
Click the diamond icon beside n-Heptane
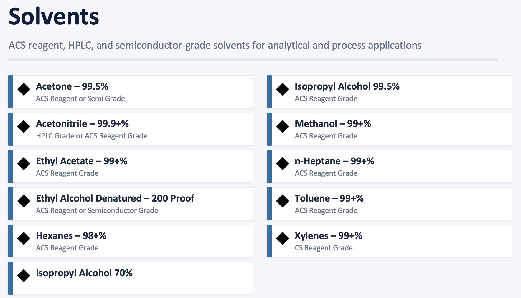(x=283, y=164)
